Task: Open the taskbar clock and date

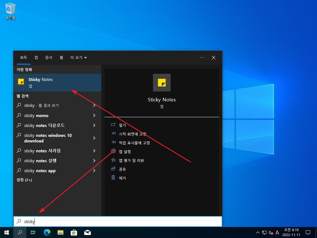Action: pos(291,232)
